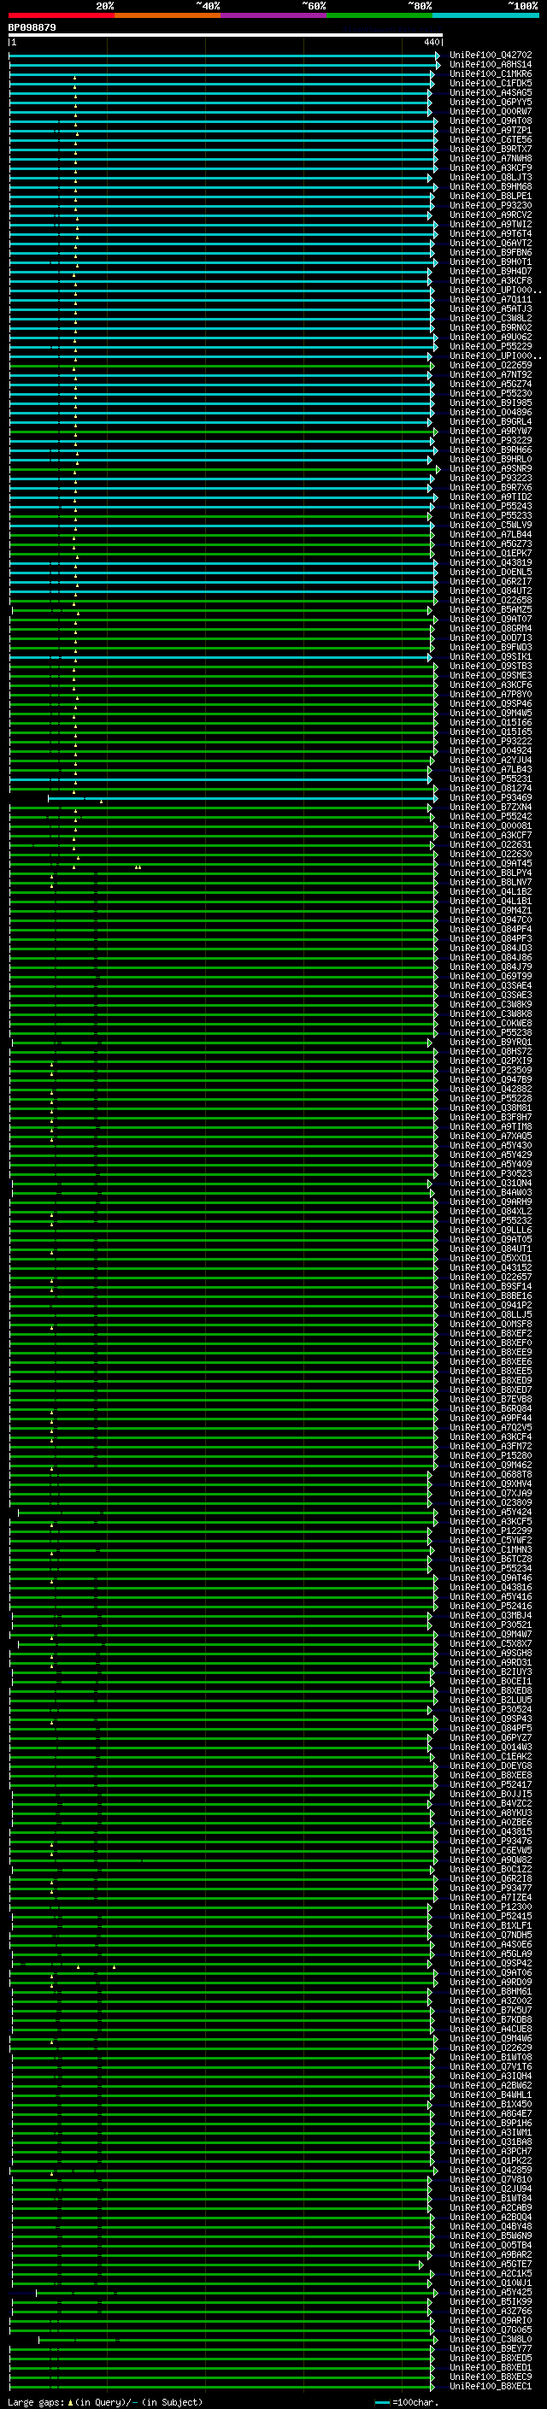Select hit label UniRef100_P55233
547x2409 pixels.
point(491,516)
